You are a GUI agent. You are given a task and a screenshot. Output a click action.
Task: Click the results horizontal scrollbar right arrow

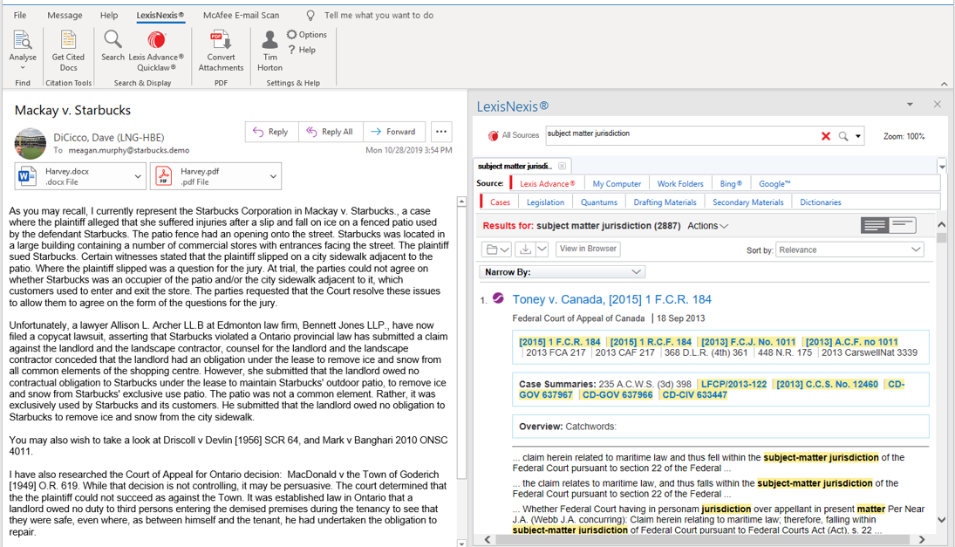point(922,540)
